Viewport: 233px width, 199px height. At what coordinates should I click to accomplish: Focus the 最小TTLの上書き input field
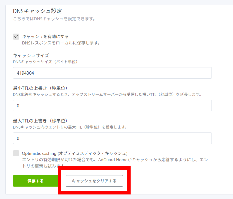(112, 106)
